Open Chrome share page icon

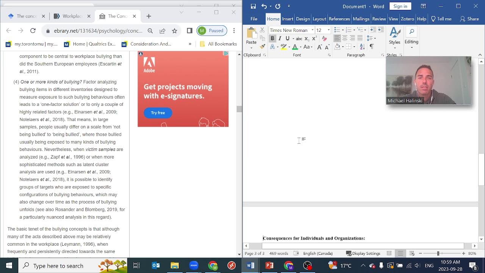click(162, 31)
